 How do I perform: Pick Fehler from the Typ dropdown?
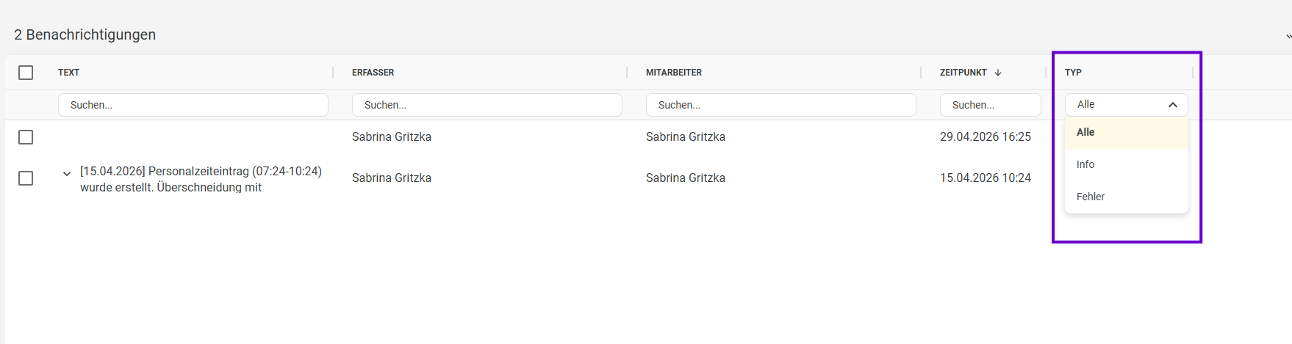(1126, 197)
